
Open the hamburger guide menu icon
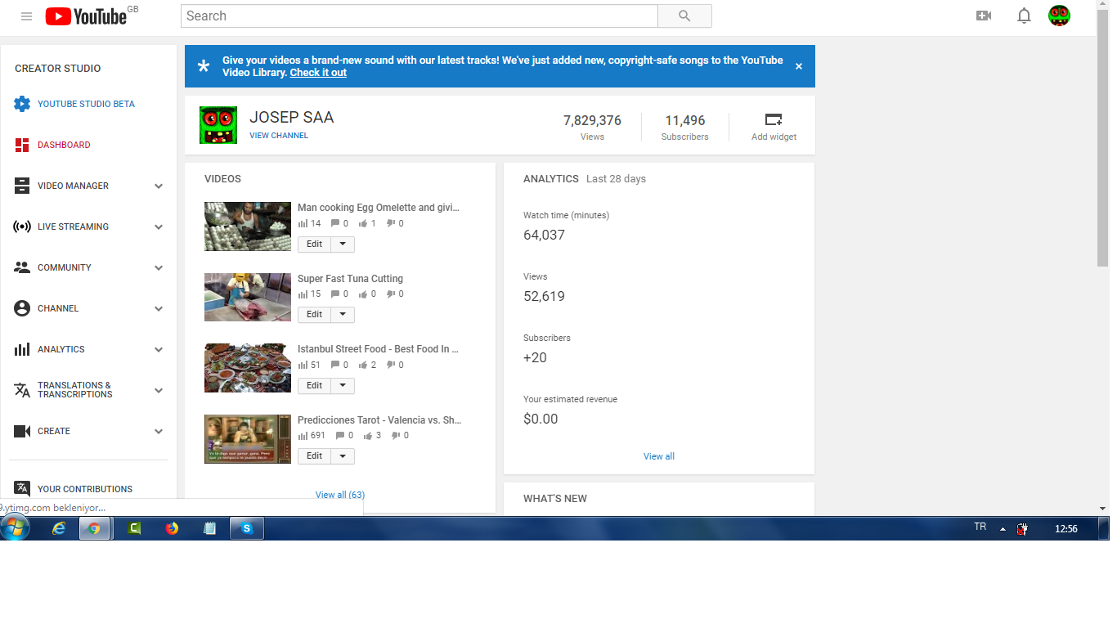point(26,16)
